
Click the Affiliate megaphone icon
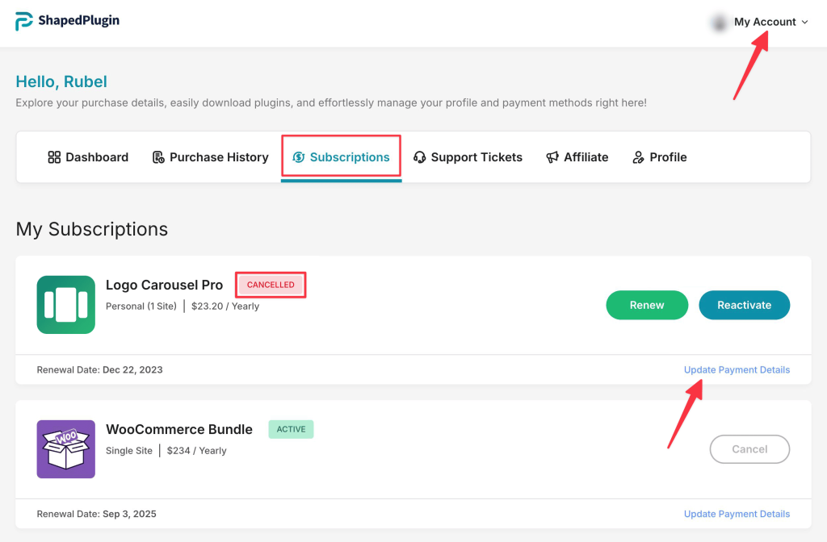coord(552,157)
